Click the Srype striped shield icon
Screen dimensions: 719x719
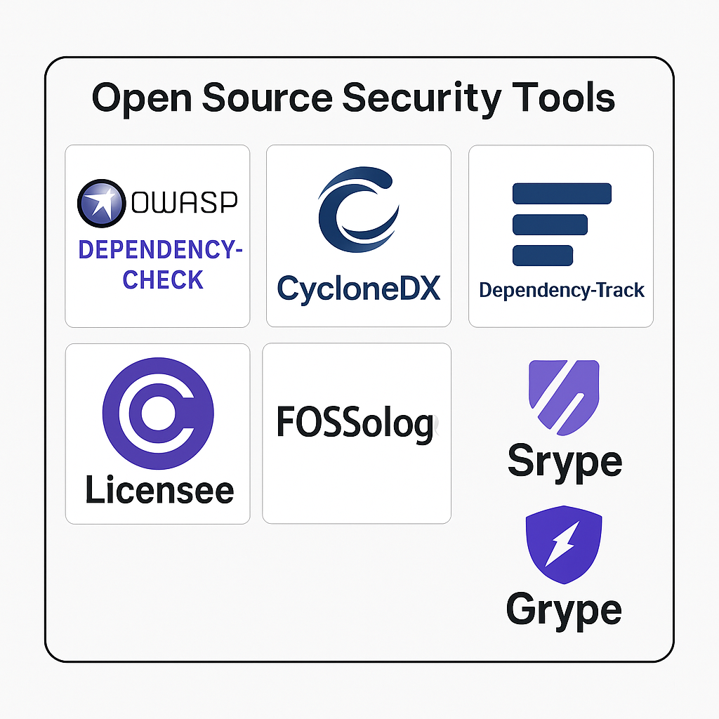[x=564, y=397]
